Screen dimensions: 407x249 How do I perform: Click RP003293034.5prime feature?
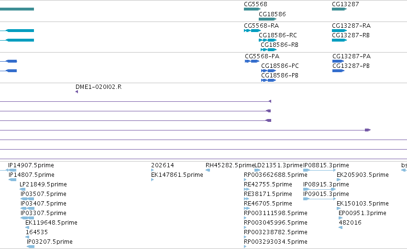[245, 247]
